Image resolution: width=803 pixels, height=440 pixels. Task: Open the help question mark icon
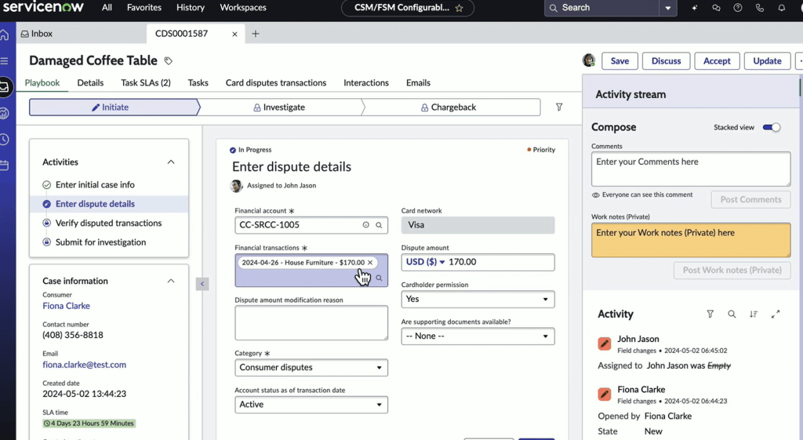pyautogui.click(x=737, y=8)
